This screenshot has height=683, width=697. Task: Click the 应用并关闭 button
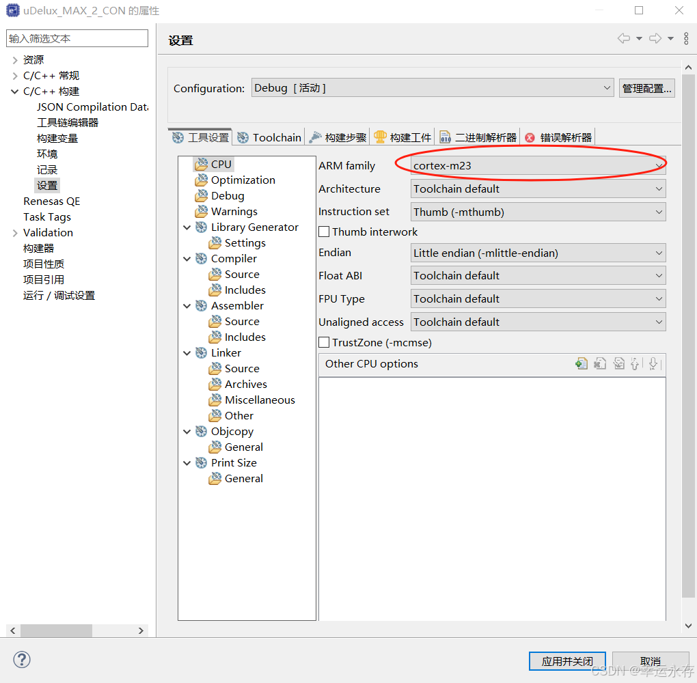click(567, 660)
